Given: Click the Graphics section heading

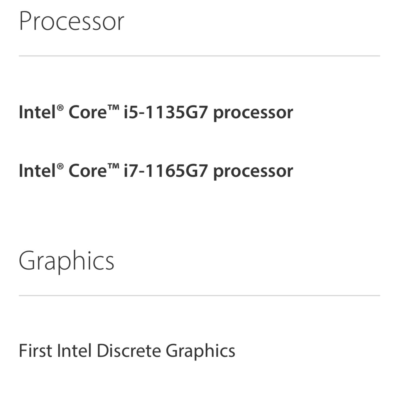Looking at the screenshot, I should [66, 261].
